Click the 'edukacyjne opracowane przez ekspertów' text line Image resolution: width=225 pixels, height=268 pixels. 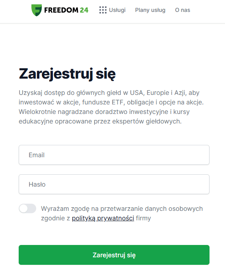point(100,121)
